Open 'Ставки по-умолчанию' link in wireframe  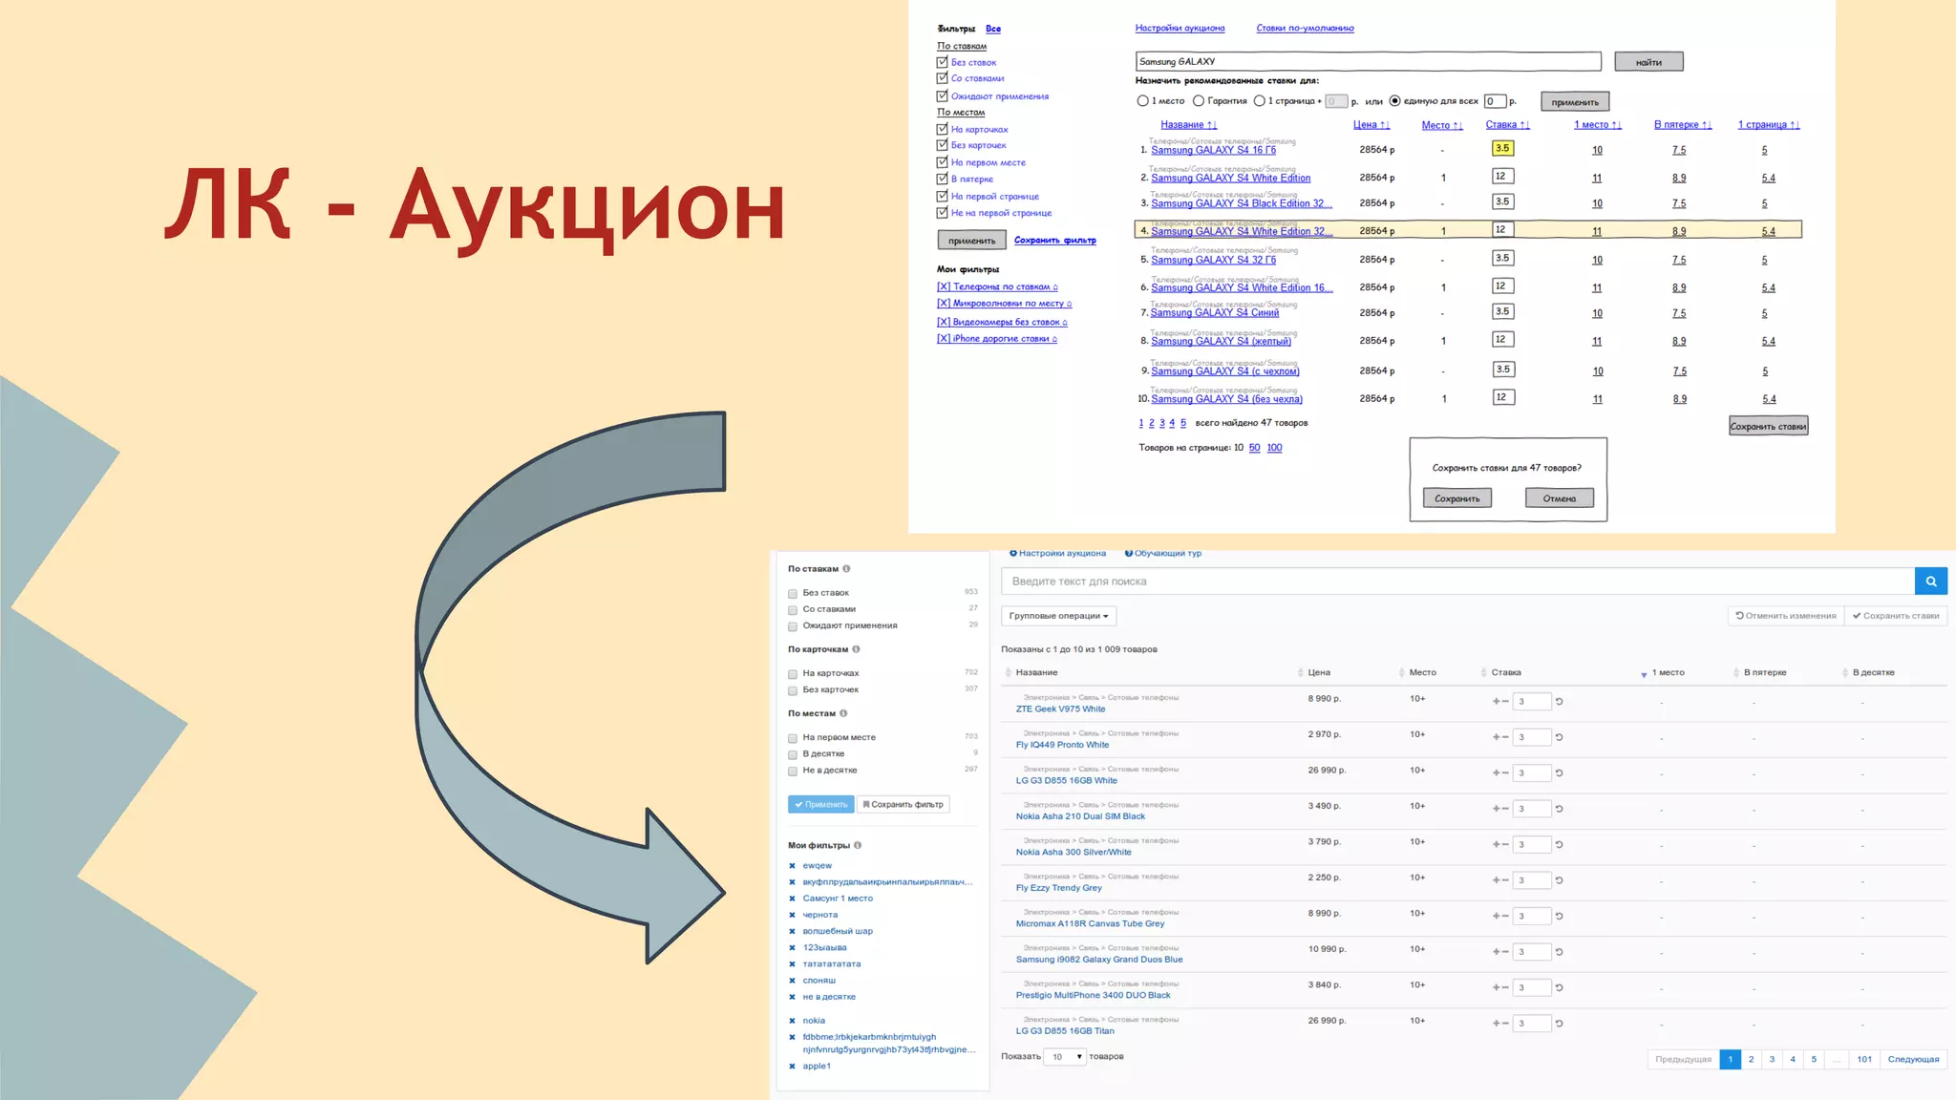(1305, 28)
